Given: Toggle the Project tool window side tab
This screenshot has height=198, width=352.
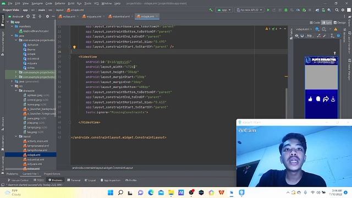Looking at the screenshot, I should pos(2,20).
